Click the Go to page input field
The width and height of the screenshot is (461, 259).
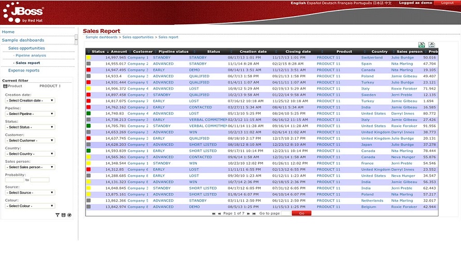pyautogui.click(x=286, y=213)
